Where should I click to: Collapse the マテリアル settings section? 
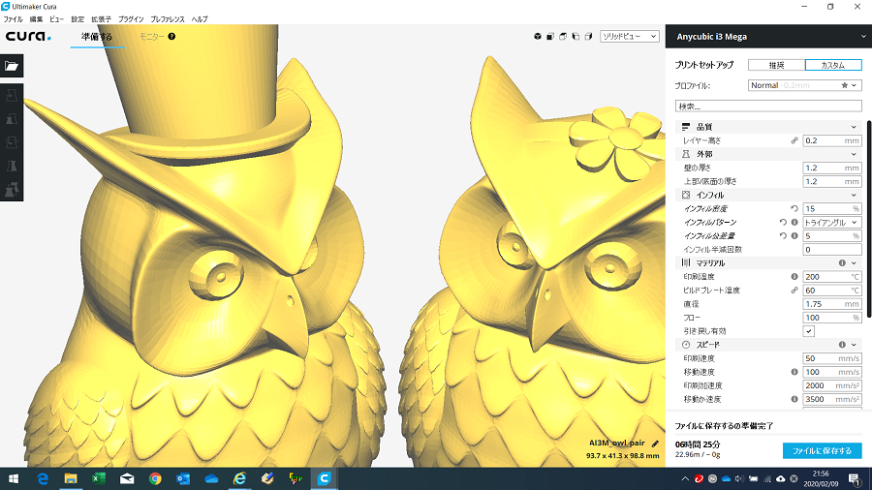(x=854, y=262)
